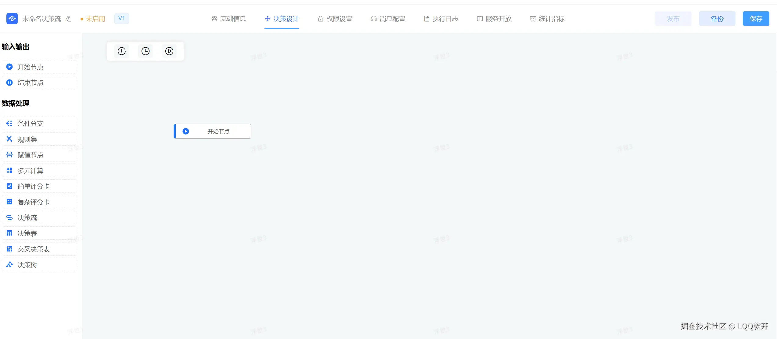
Task: Go to the 执行日志 tab
Action: (441, 19)
